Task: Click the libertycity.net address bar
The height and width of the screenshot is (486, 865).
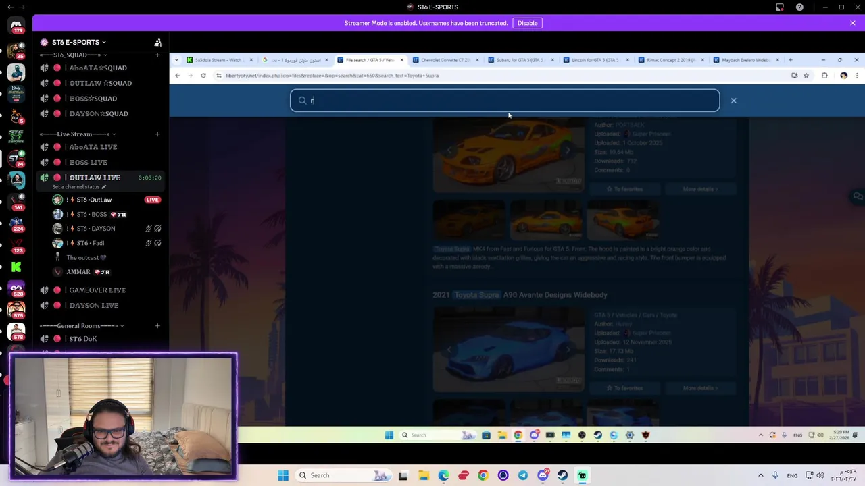Action: pos(500,76)
